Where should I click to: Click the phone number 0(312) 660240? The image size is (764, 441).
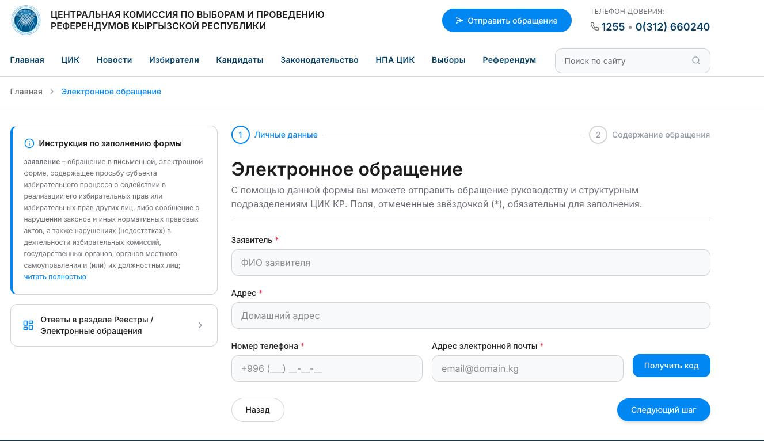[x=672, y=26]
